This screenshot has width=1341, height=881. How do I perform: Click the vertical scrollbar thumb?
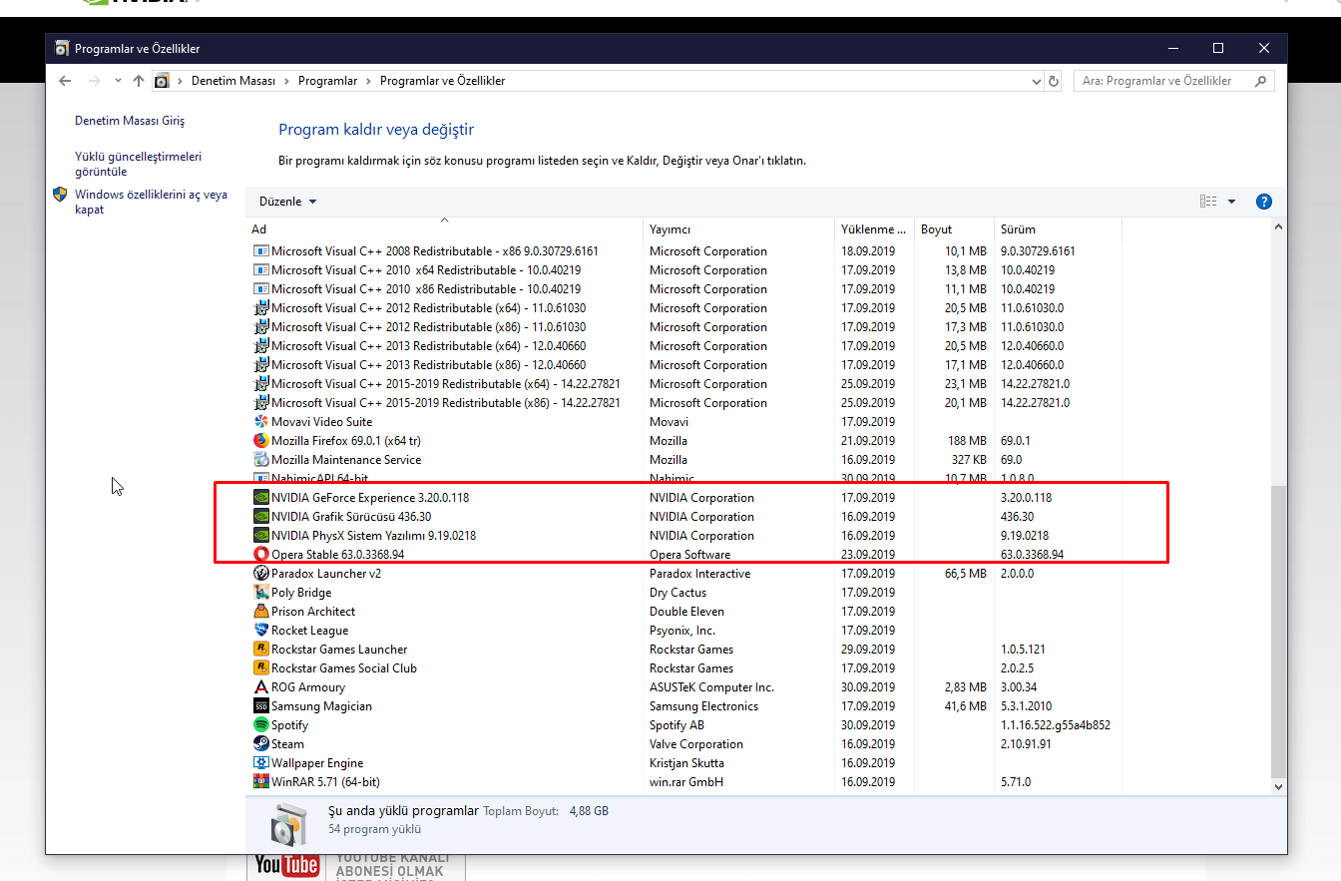1279,631
